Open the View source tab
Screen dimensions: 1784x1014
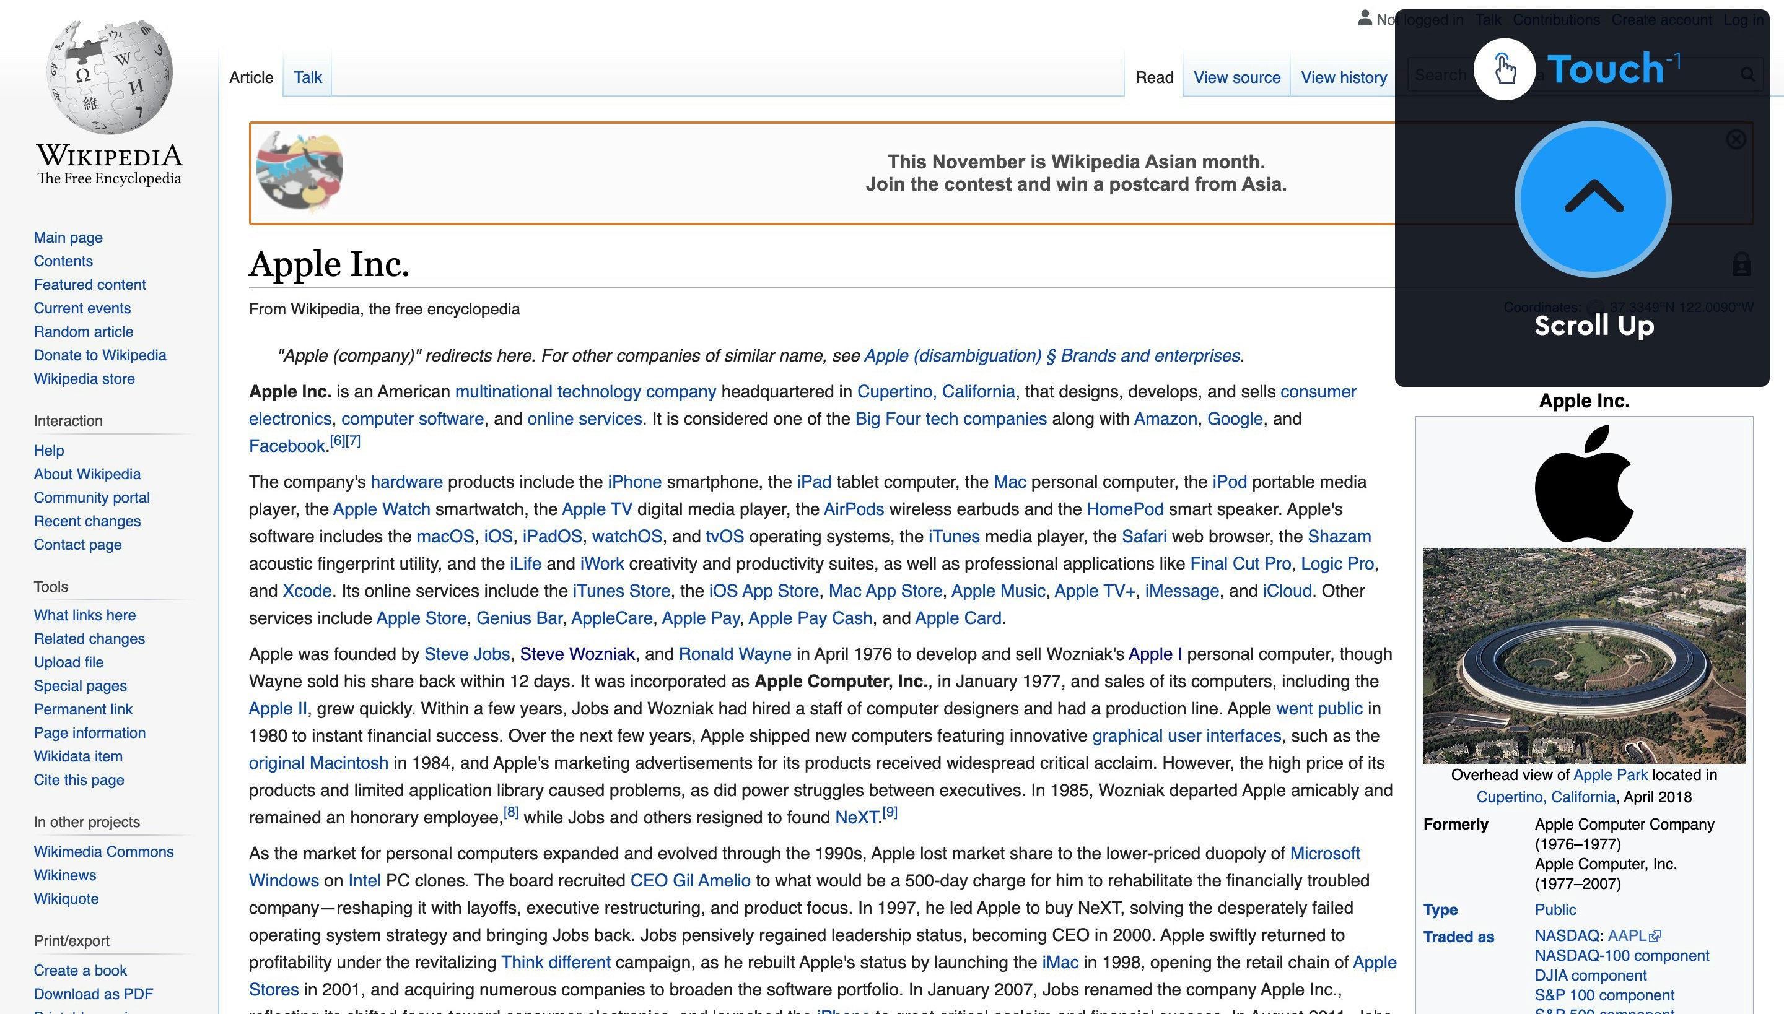(1236, 77)
